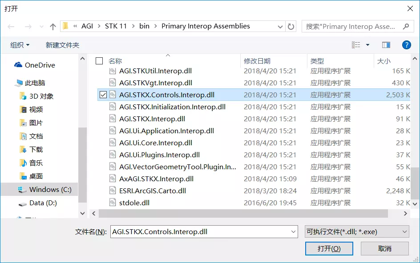Open the view options dropdown arrow
The height and width of the screenshot is (263, 420).
(367, 45)
